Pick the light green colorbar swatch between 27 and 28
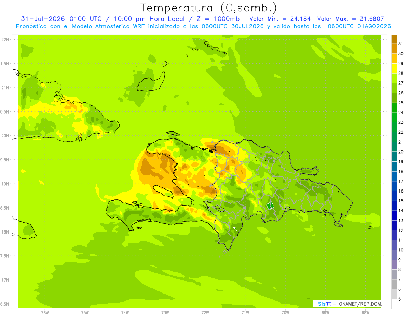The width and height of the screenshot is (410, 317). pos(394,78)
